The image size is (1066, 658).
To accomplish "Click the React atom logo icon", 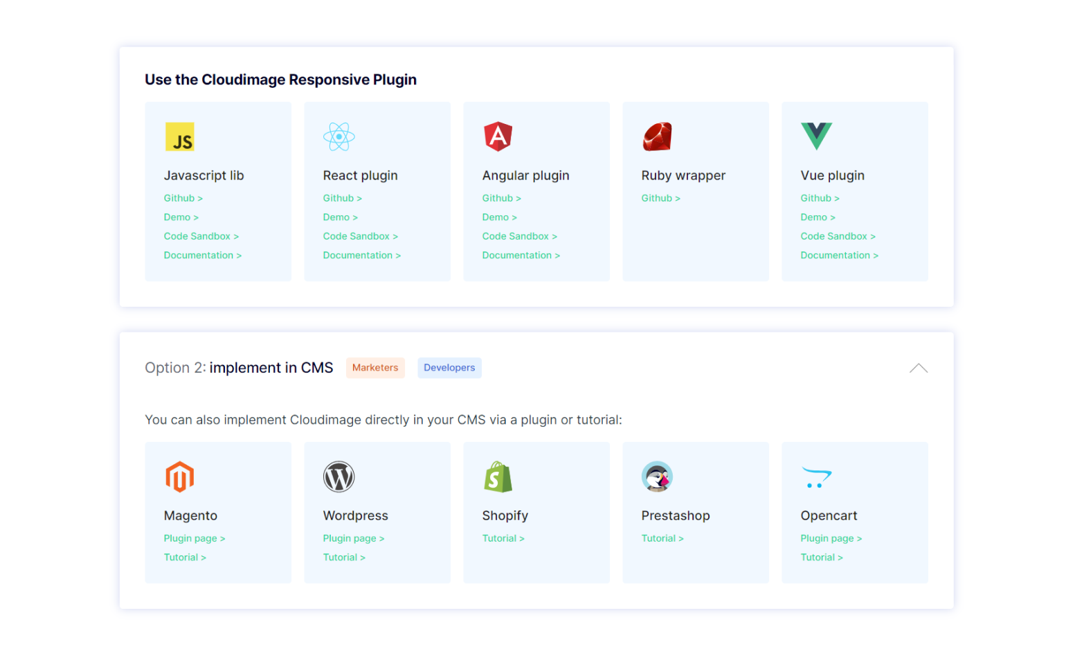I will pos(339,136).
